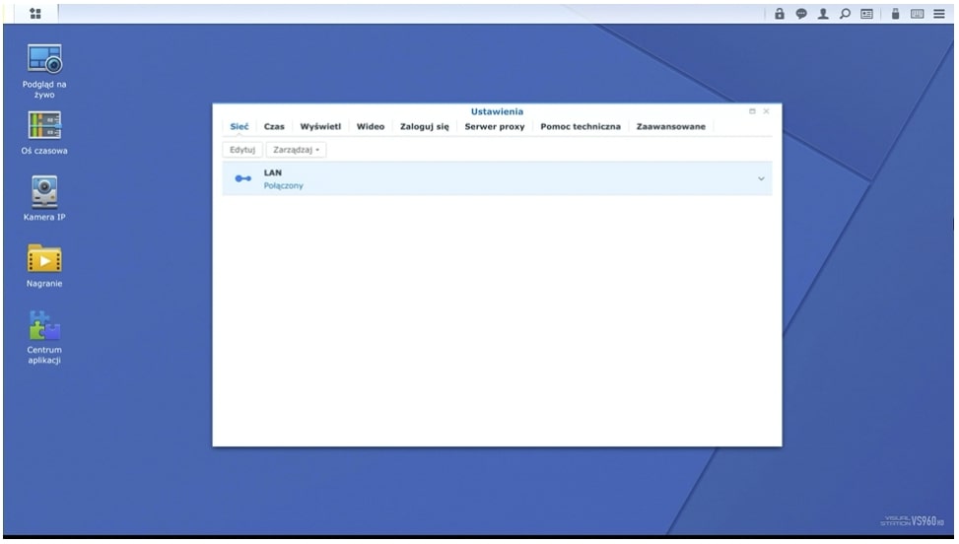Open the Zarządzaj dropdown
This screenshot has width=959, height=544.
pos(297,150)
